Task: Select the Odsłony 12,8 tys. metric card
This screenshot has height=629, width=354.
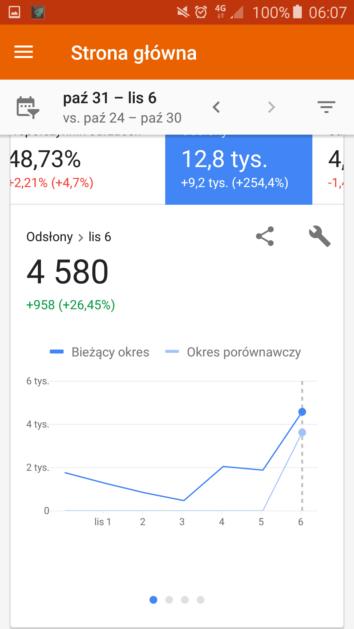Action: click(239, 169)
